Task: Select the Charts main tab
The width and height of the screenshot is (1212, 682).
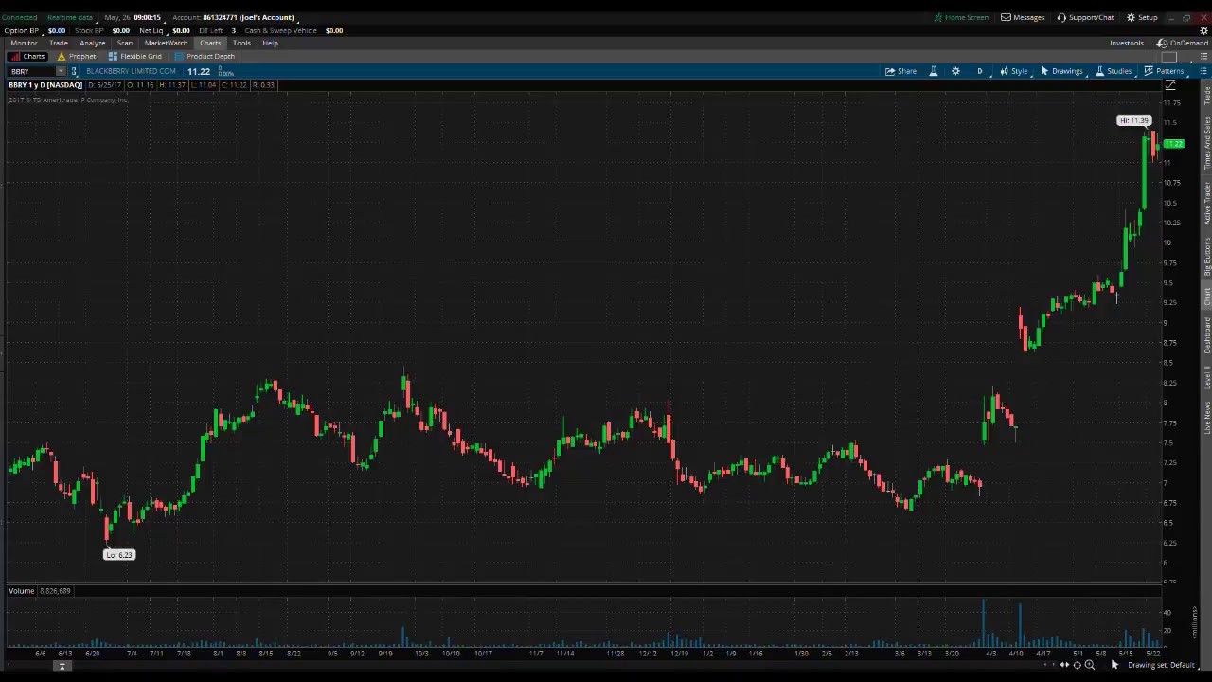Action: tap(210, 43)
